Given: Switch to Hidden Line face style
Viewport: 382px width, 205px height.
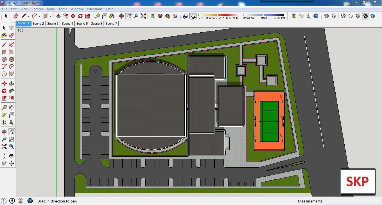Looking at the screenshot, I should [x=351, y=16].
